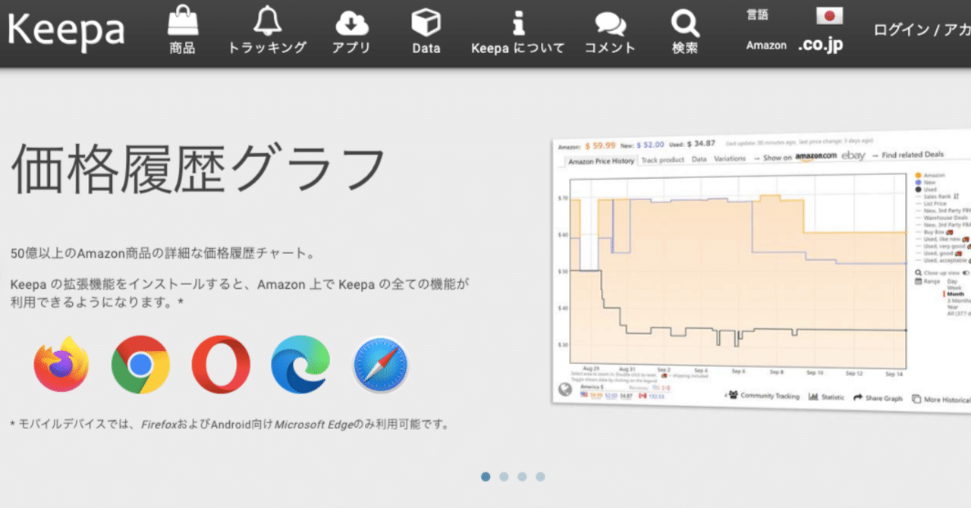Click the 価格履歴グラフ heading

click(x=199, y=169)
